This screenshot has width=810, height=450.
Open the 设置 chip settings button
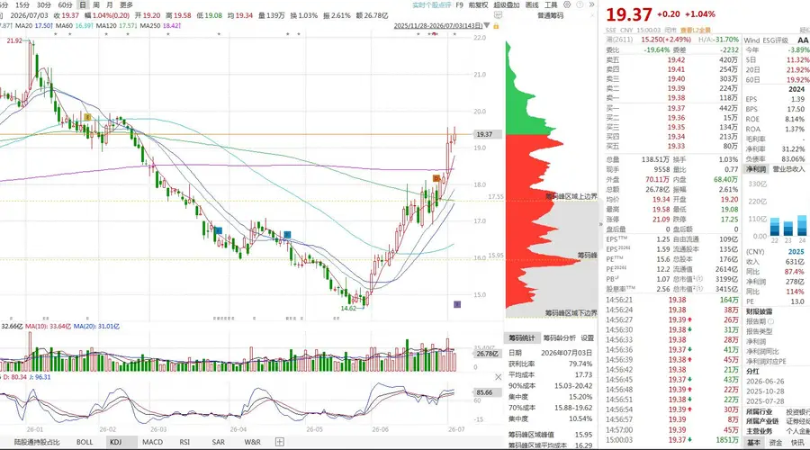[x=588, y=337]
